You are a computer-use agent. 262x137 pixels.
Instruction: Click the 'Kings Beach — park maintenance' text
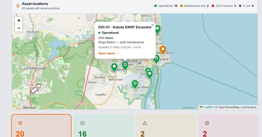(121, 42)
